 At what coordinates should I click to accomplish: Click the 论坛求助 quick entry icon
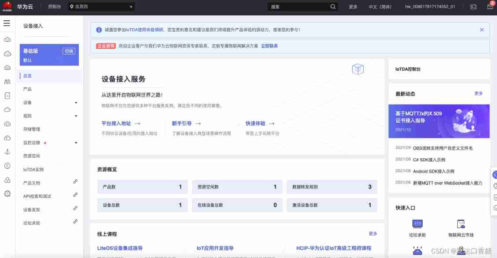point(417,224)
